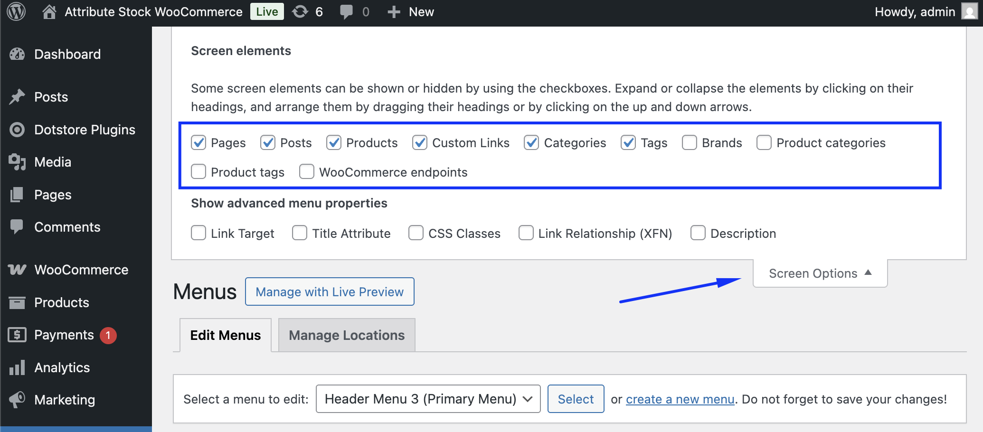The image size is (983, 432).
Task: Click the Dashboard gauge icon
Action: (17, 54)
